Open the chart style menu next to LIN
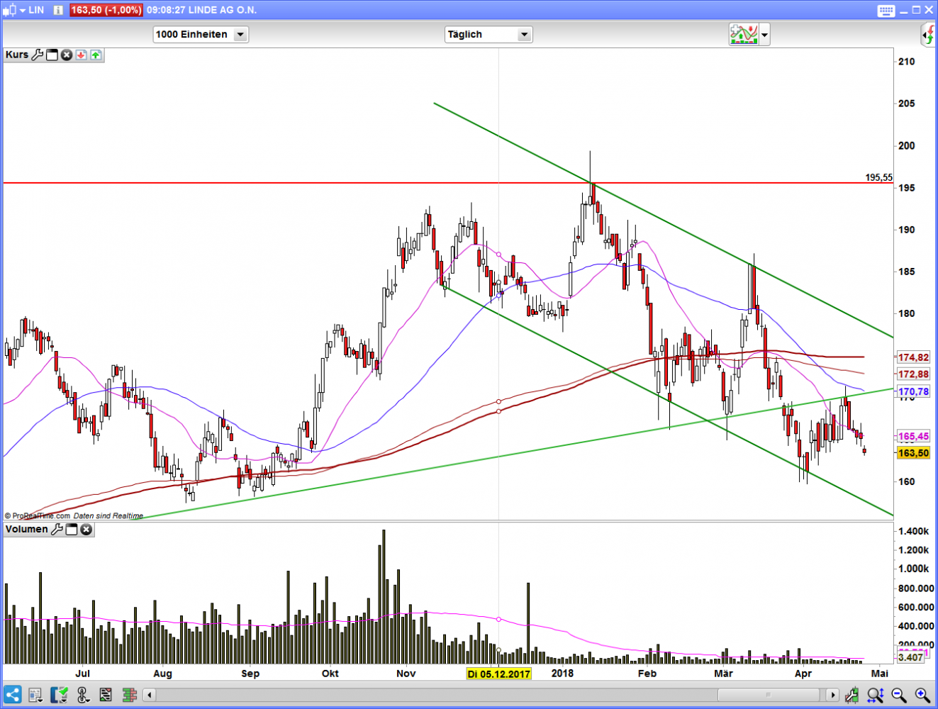 coord(14,10)
